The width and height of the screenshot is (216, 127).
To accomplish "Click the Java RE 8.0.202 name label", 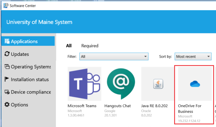I will point(154,106).
